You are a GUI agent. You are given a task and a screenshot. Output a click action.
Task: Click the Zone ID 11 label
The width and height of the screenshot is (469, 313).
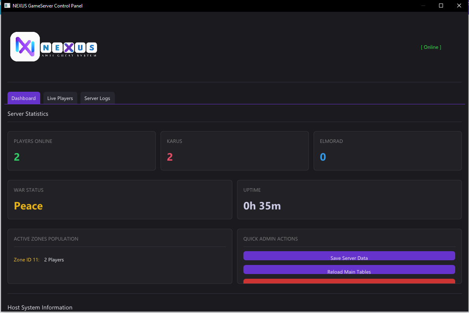point(26,259)
